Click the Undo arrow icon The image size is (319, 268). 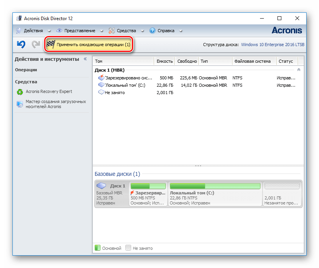click(21, 45)
